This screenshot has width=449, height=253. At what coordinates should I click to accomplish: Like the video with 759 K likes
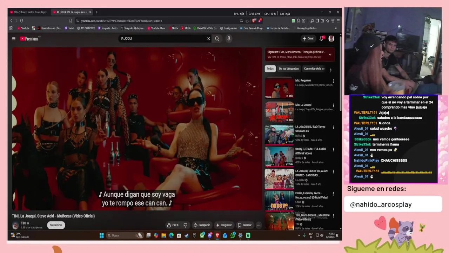(x=173, y=225)
